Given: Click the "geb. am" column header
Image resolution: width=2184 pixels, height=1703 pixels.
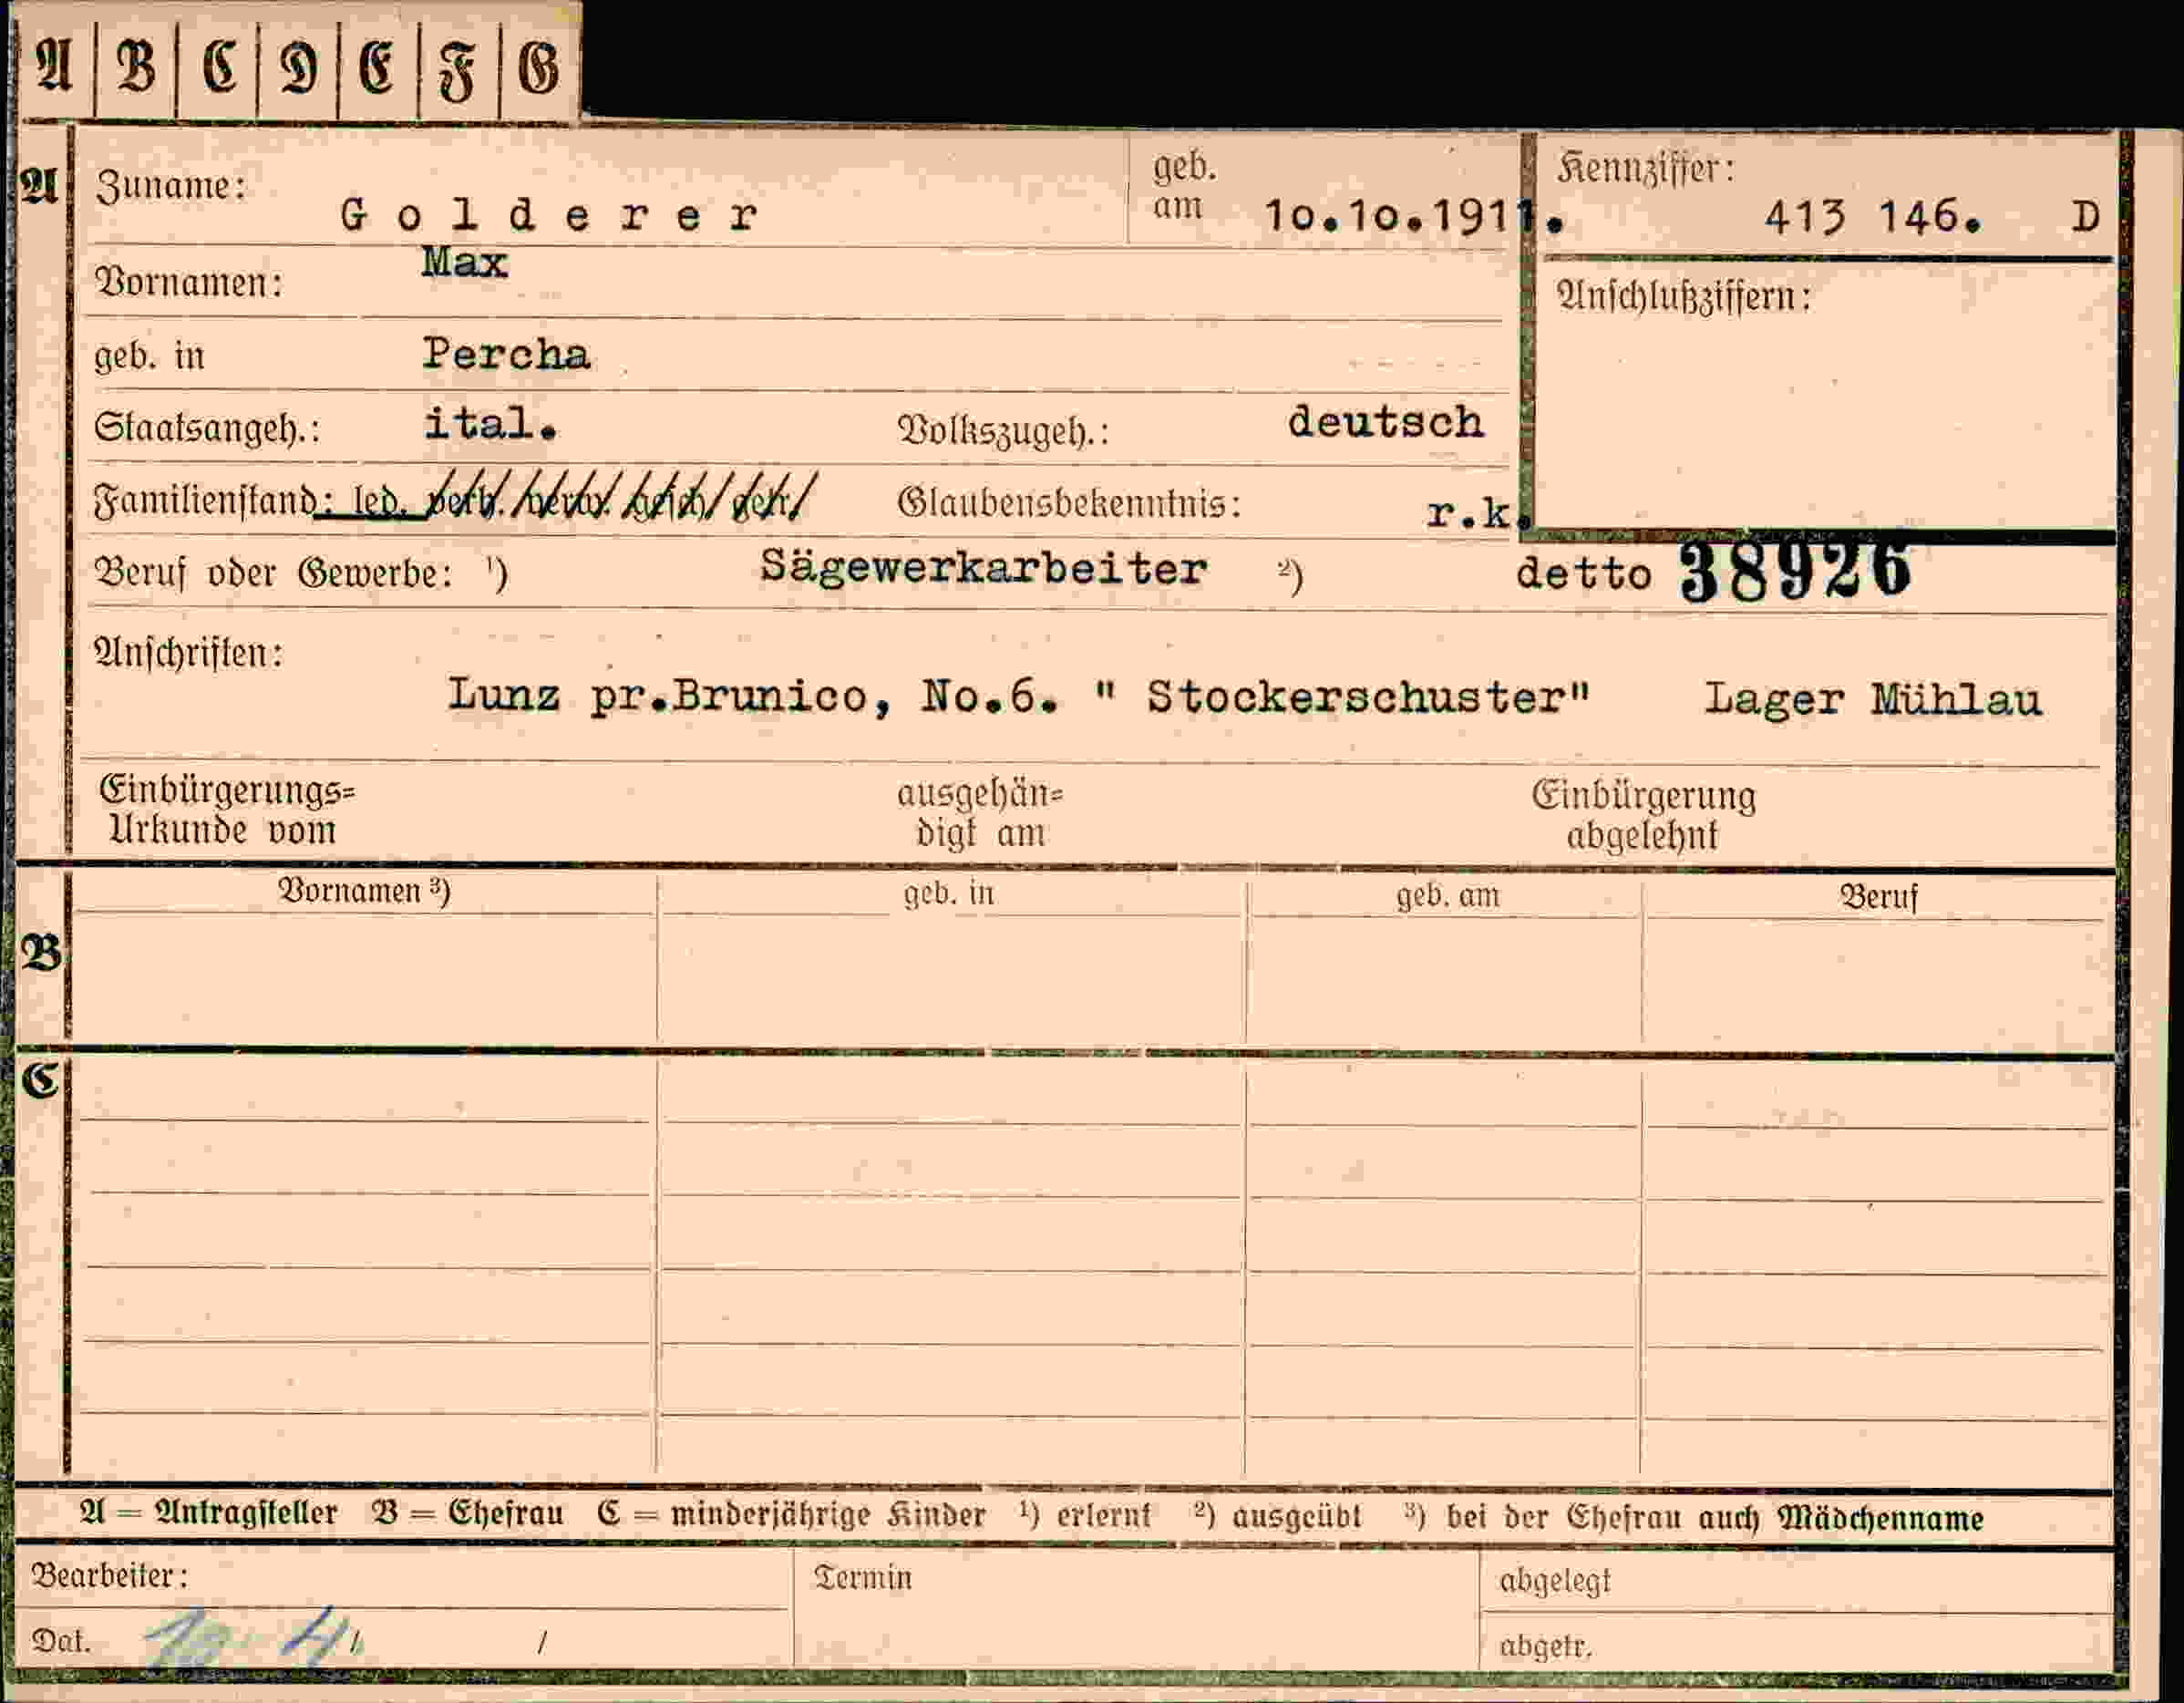Looking at the screenshot, I should pyautogui.click(x=1448, y=895).
